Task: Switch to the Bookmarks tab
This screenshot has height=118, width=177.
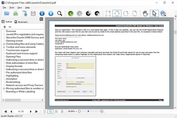Action: 21,22
